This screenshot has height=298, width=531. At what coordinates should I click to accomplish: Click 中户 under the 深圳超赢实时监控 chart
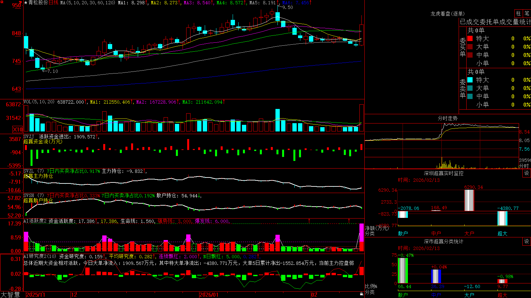click(436, 233)
